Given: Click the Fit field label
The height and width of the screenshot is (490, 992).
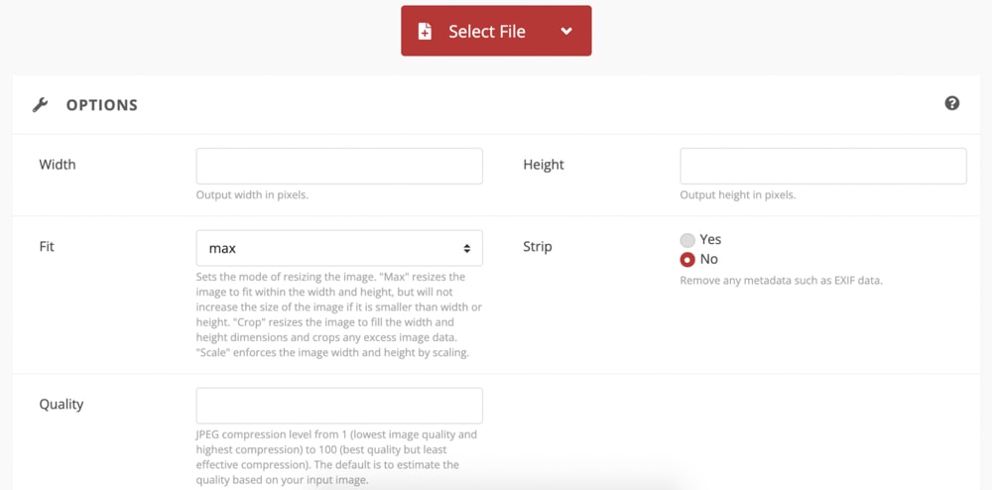Looking at the screenshot, I should 47,247.
